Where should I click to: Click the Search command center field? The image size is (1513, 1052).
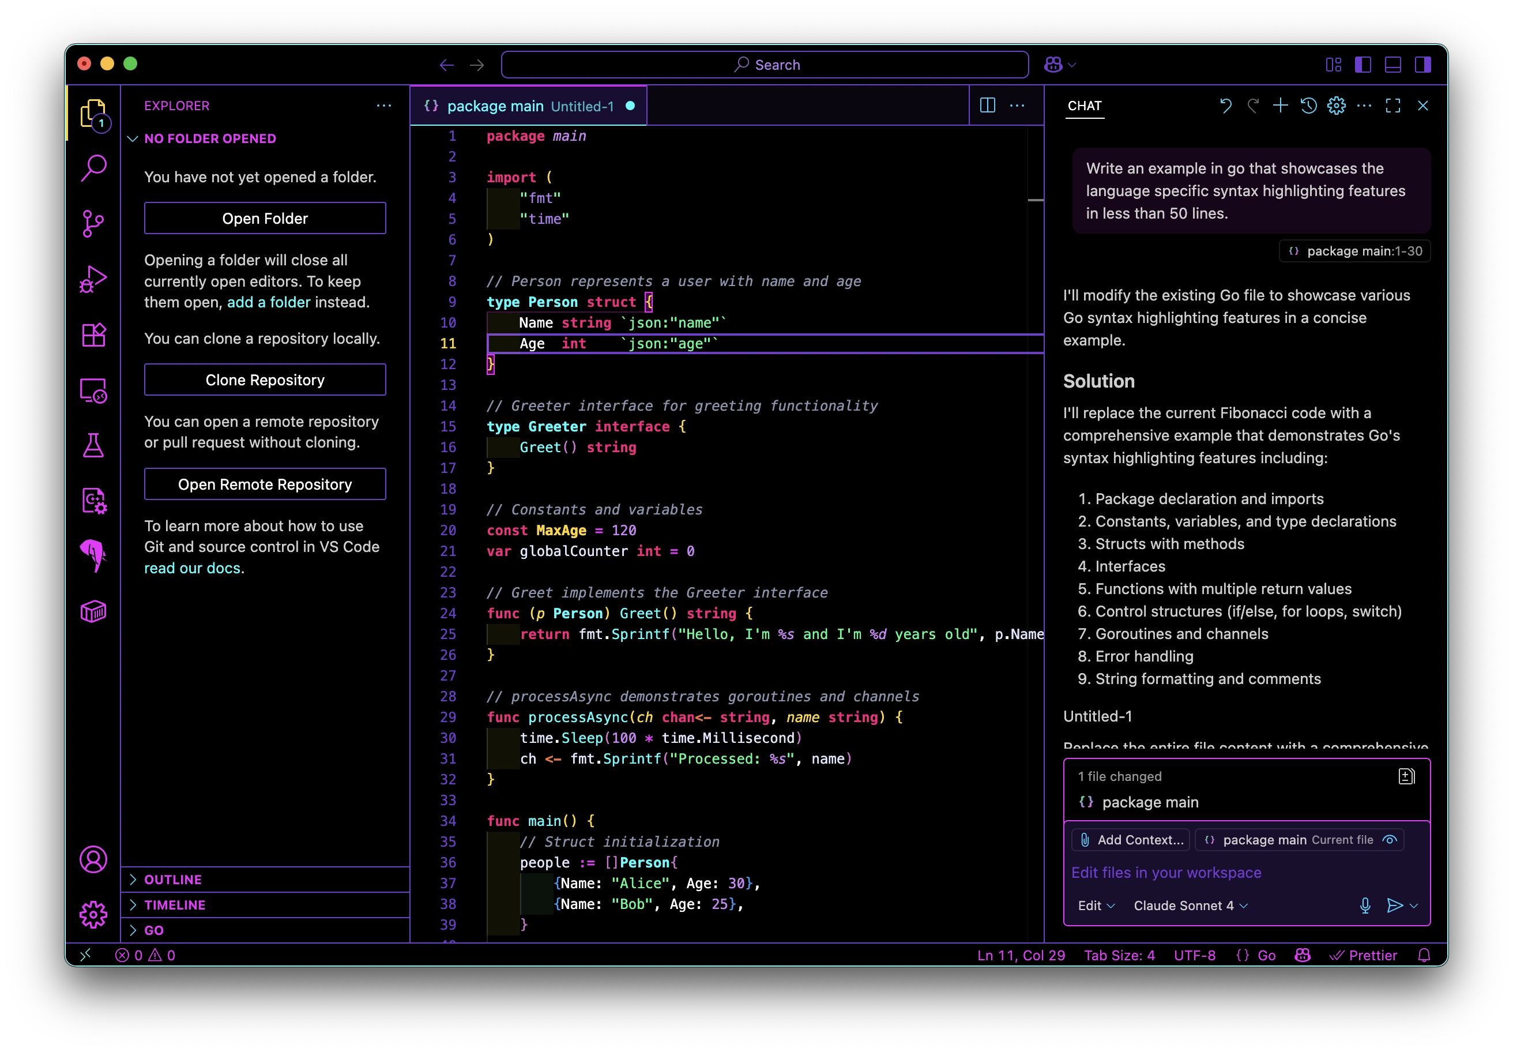coord(765,65)
